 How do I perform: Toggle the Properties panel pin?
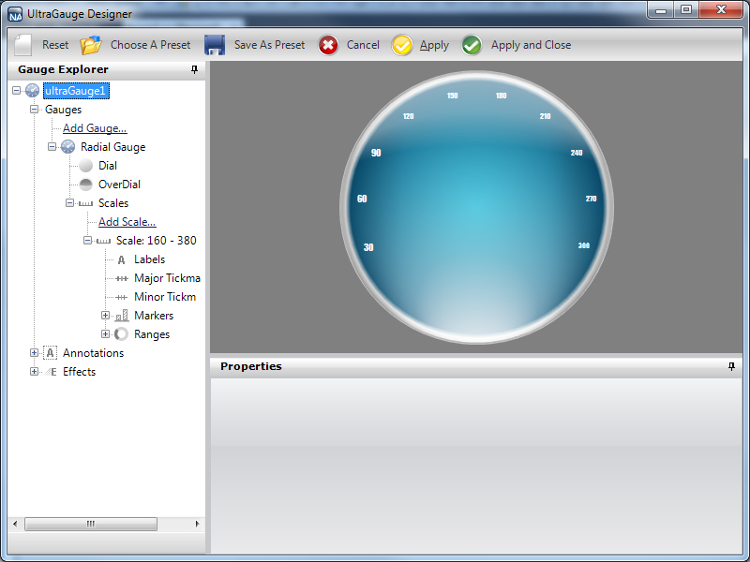point(731,366)
